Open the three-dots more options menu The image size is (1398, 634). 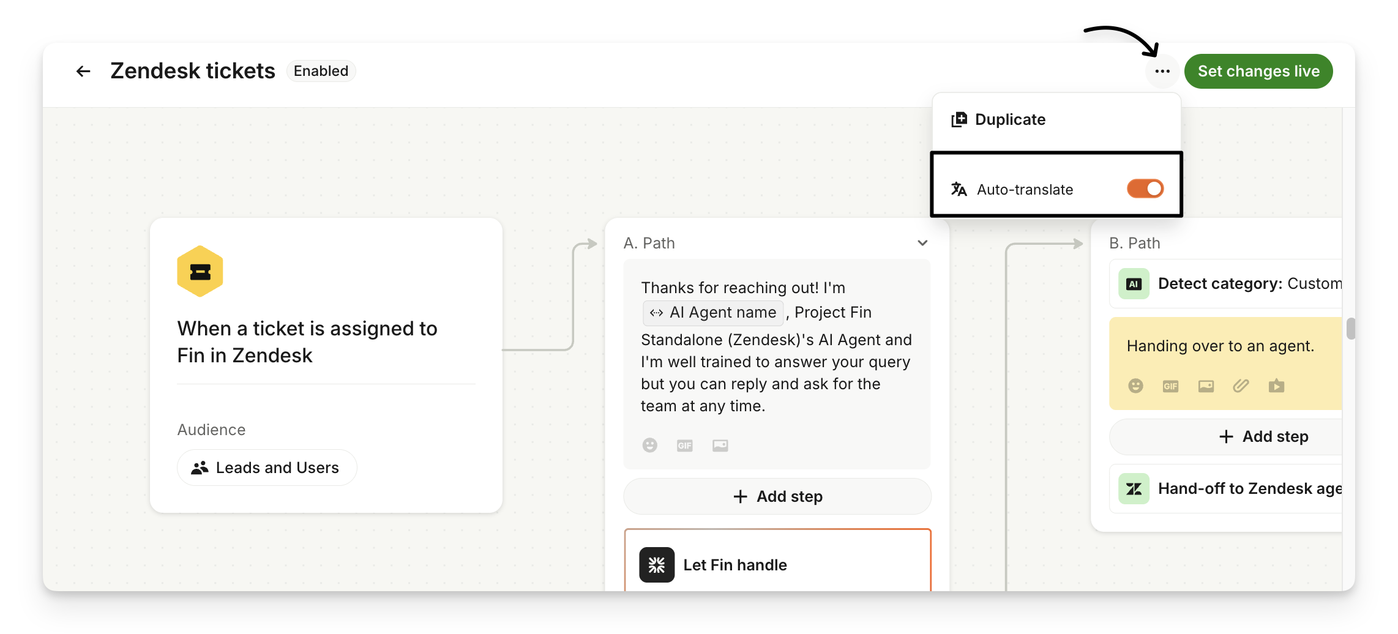pyautogui.click(x=1162, y=72)
